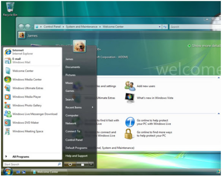Viewport: 222px width, 176px height.
Task: Open Internet Explorer from the Start menu
Action: coord(33,52)
